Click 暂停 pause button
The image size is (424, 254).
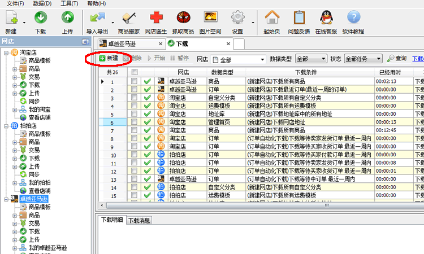[180, 58]
